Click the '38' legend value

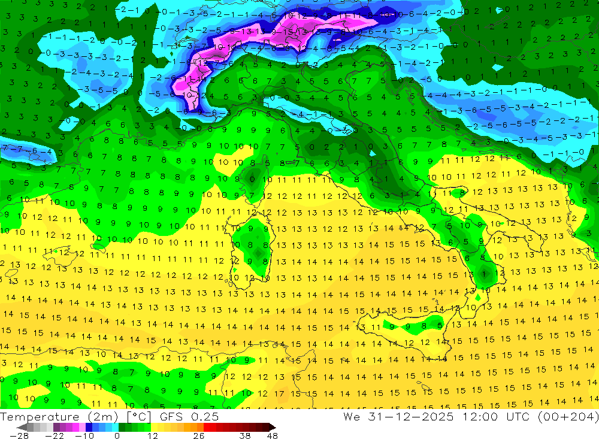coord(245,435)
